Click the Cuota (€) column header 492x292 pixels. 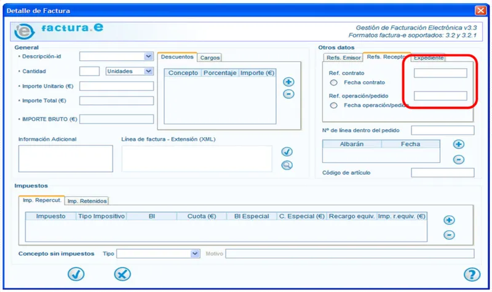202,216
